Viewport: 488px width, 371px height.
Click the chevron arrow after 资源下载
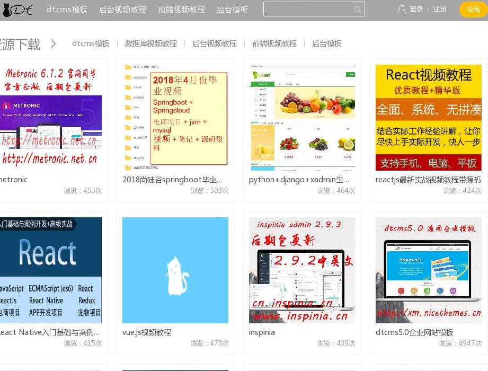[x=53, y=44]
